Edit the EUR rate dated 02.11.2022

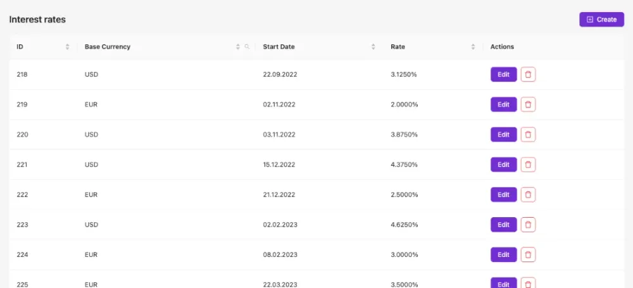(x=503, y=104)
